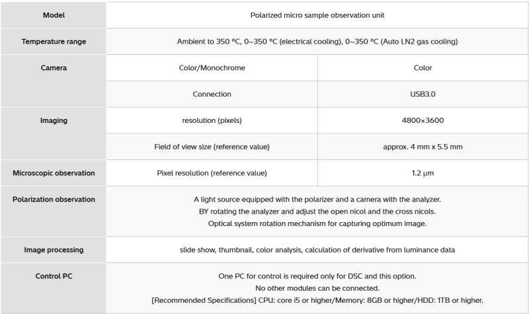Screen dimensions: 529x314
Task: Click the approx. 4 mm x 5.5 mm value
Action: tap(423, 146)
